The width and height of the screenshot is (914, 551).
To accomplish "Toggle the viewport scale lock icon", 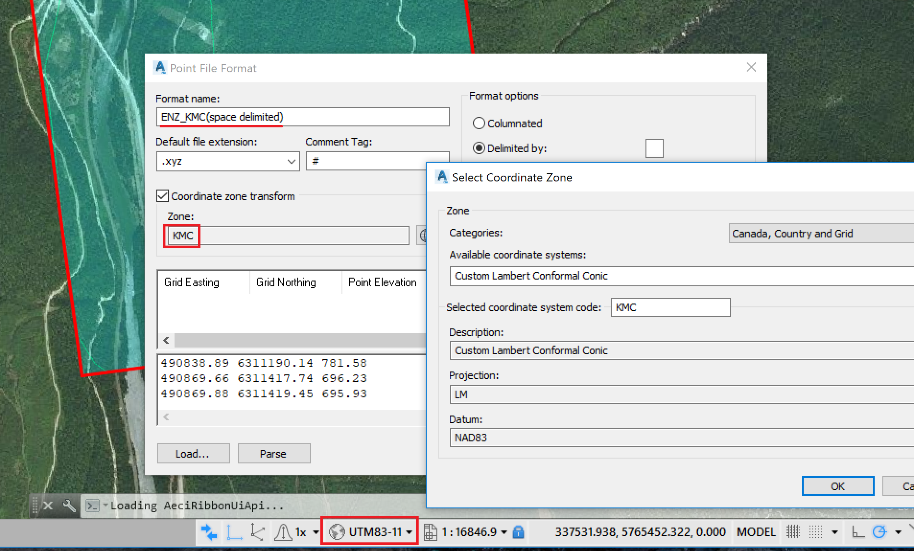I will [x=519, y=531].
